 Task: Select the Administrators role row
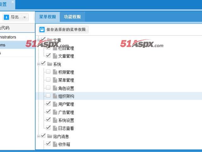click(17, 37)
